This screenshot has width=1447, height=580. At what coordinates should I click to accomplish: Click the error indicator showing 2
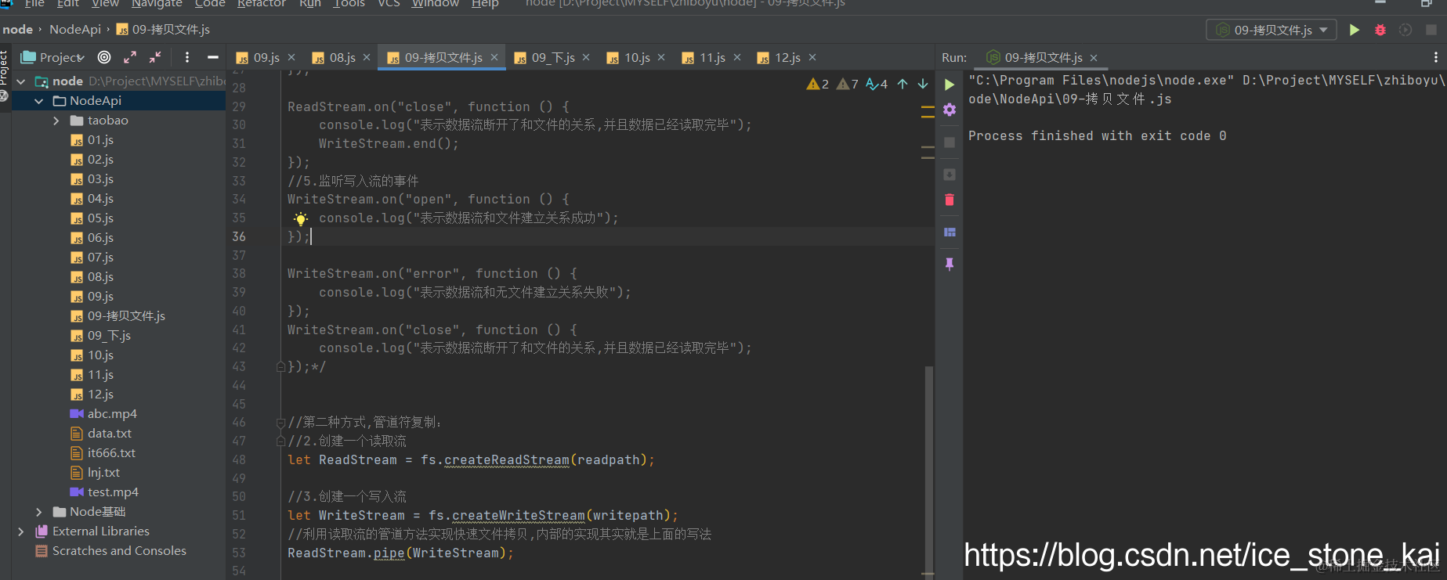(x=818, y=84)
